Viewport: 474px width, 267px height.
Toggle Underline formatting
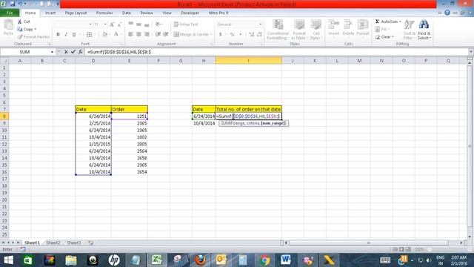coord(74,35)
